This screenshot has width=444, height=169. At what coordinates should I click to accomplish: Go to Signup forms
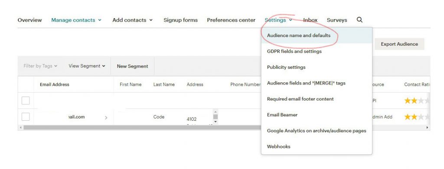tap(181, 20)
